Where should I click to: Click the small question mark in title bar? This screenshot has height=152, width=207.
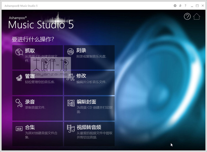(185, 6)
